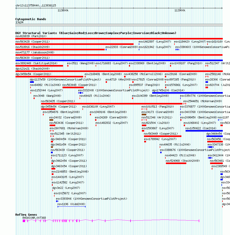230x235 pixels.
Task: Click the DGV Structural Variants track heading
Action: (x=96, y=33)
